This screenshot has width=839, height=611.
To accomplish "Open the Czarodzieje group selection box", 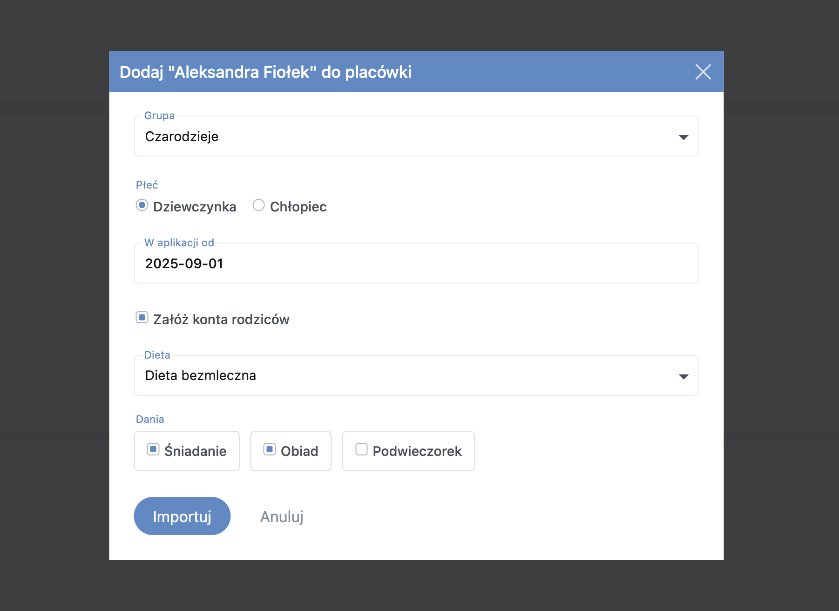I will [416, 136].
